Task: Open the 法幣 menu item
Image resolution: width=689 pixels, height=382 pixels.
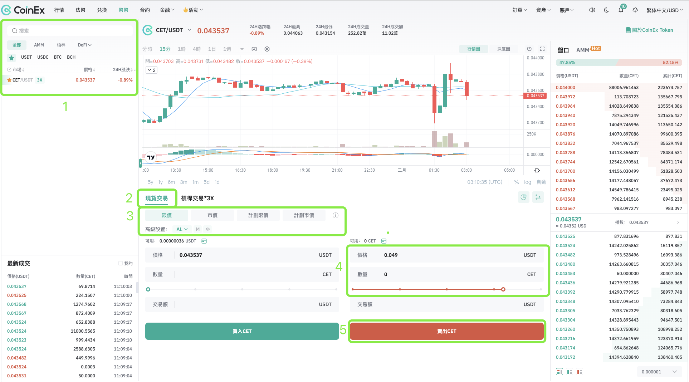Action: [x=80, y=10]
